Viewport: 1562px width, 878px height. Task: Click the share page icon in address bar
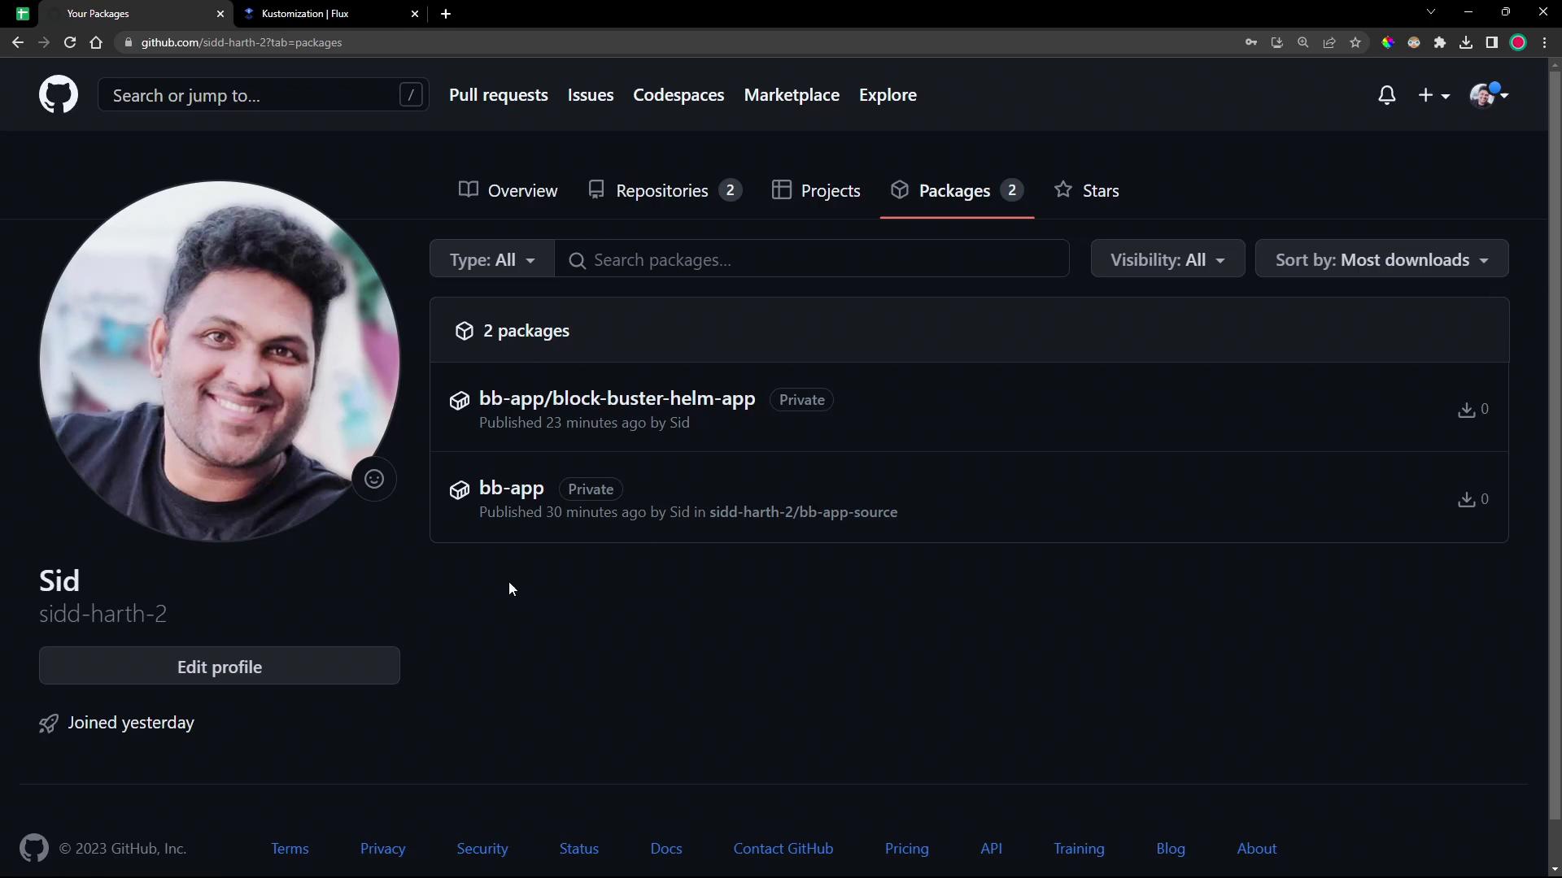(1329, 42)
